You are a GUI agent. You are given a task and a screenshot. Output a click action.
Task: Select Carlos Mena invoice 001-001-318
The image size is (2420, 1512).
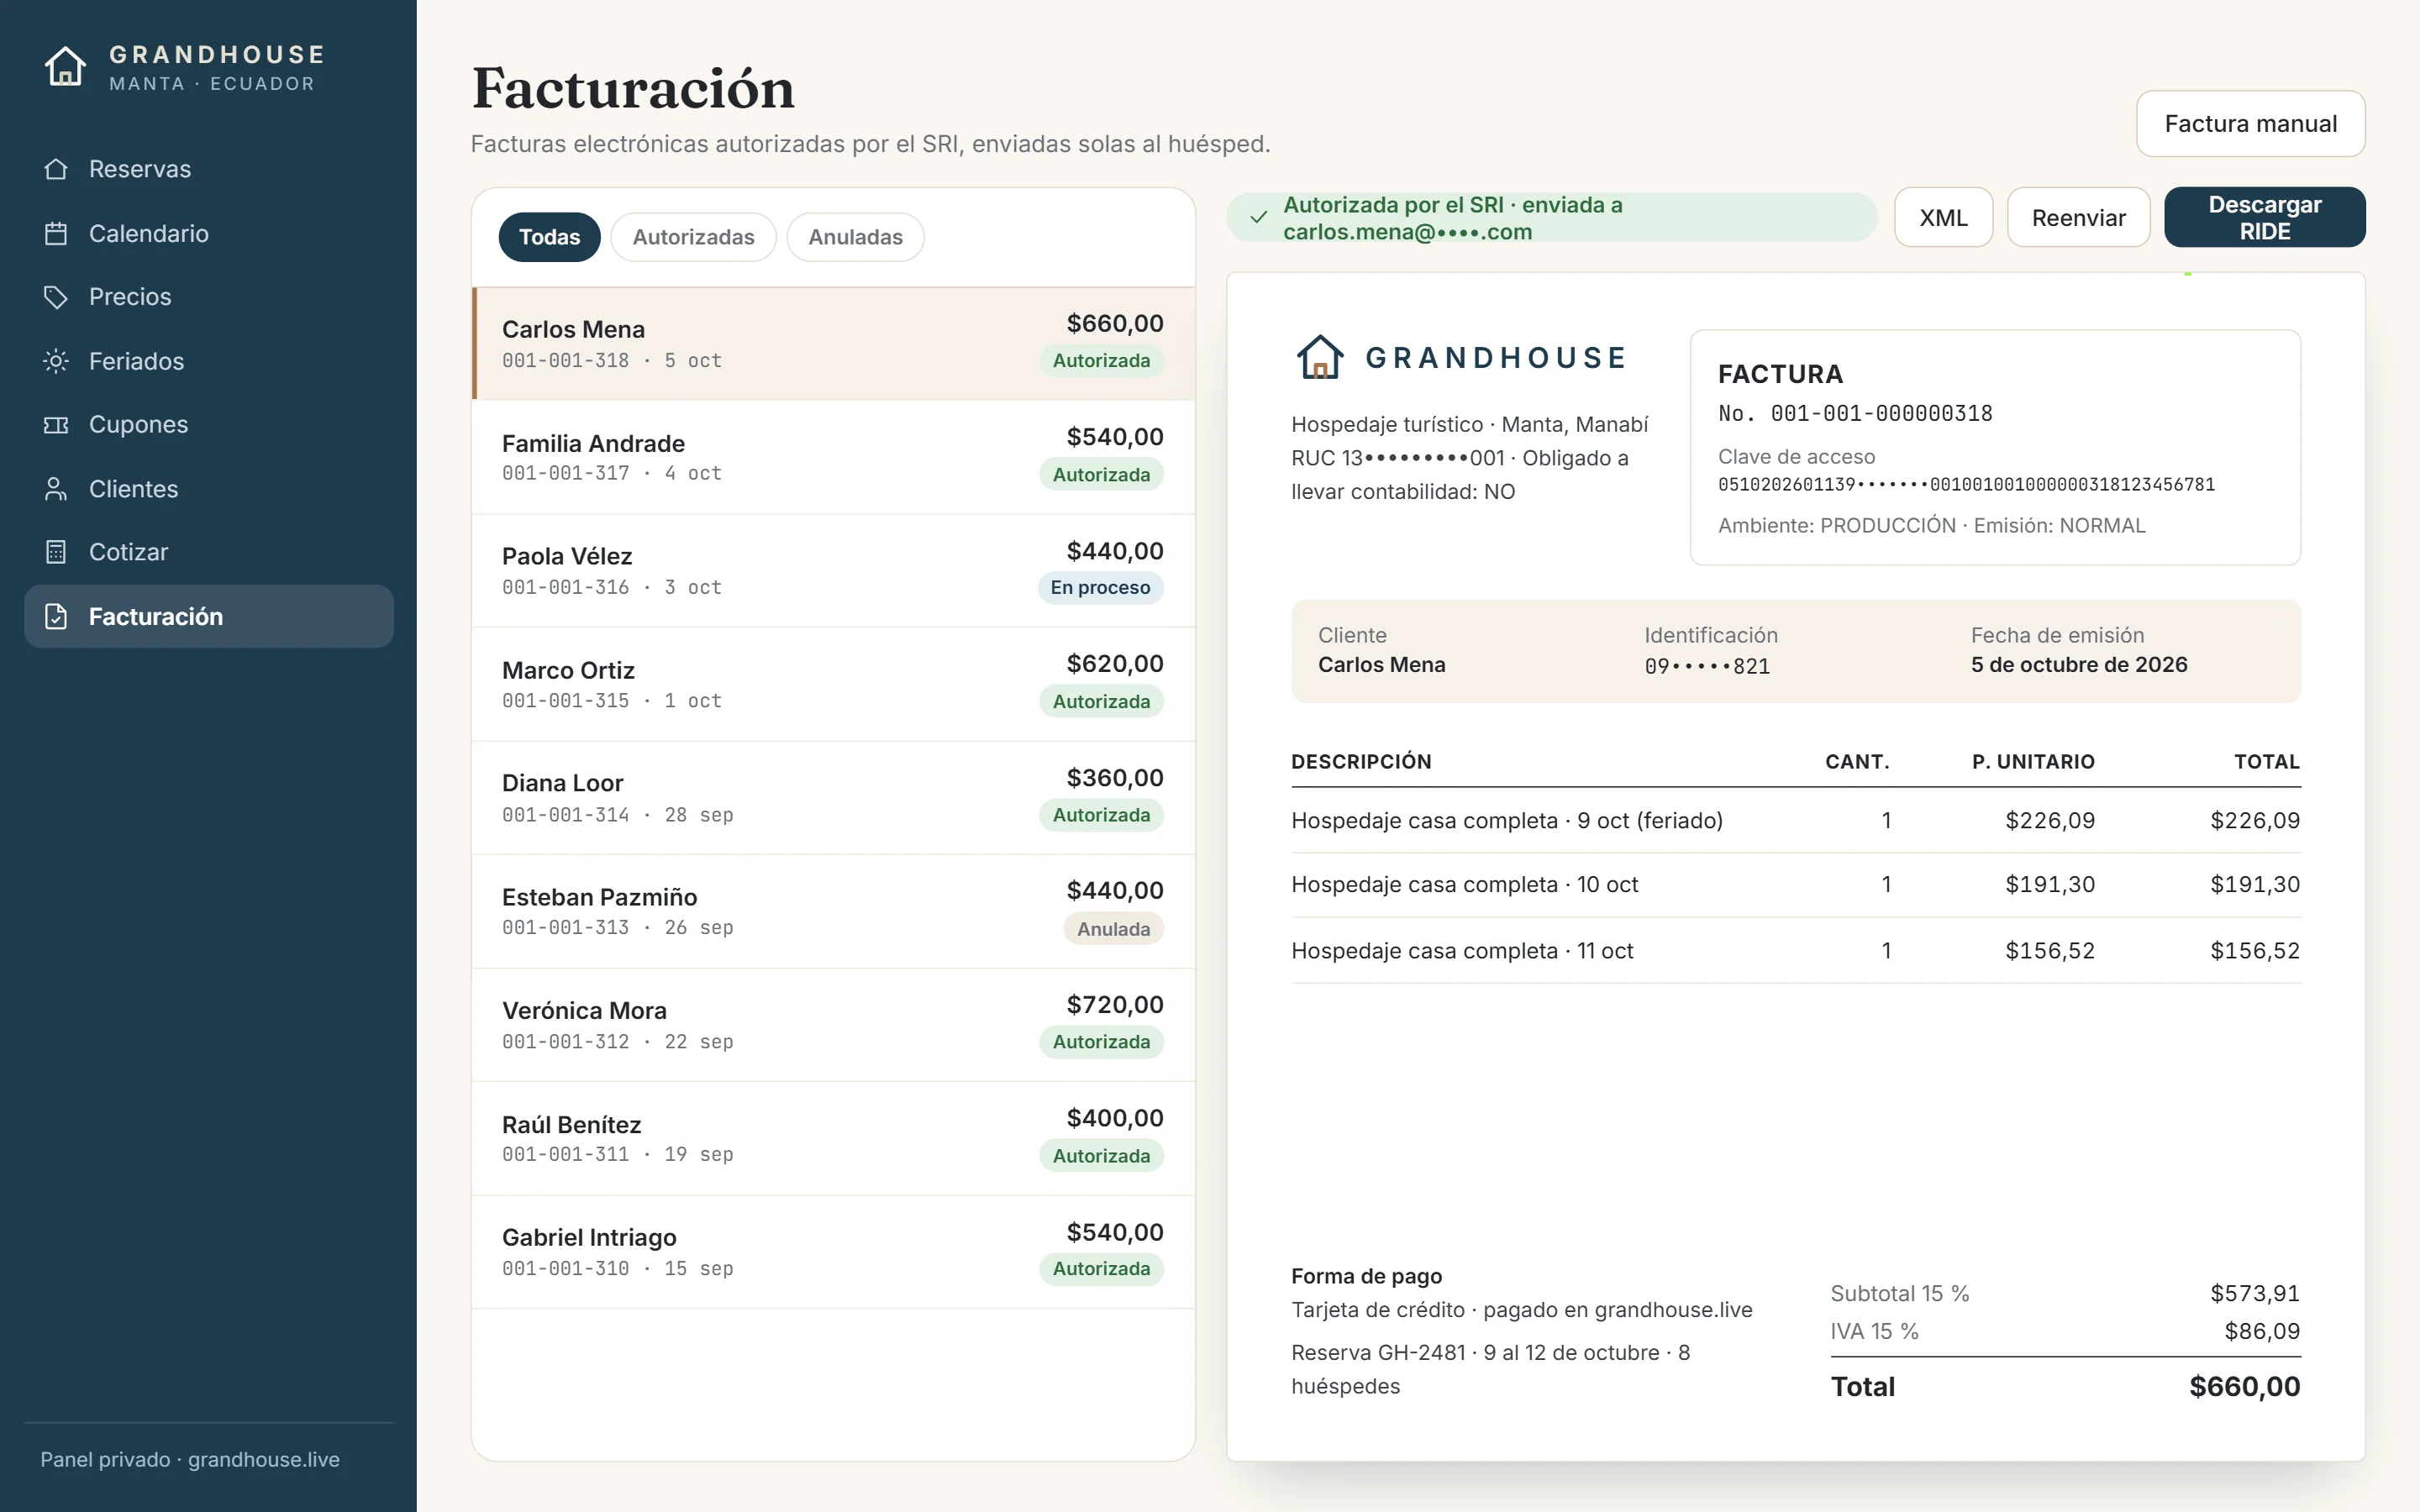click(x=834, y=343)
